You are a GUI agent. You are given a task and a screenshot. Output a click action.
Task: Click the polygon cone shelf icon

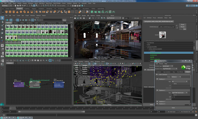[x=18, y=12]
